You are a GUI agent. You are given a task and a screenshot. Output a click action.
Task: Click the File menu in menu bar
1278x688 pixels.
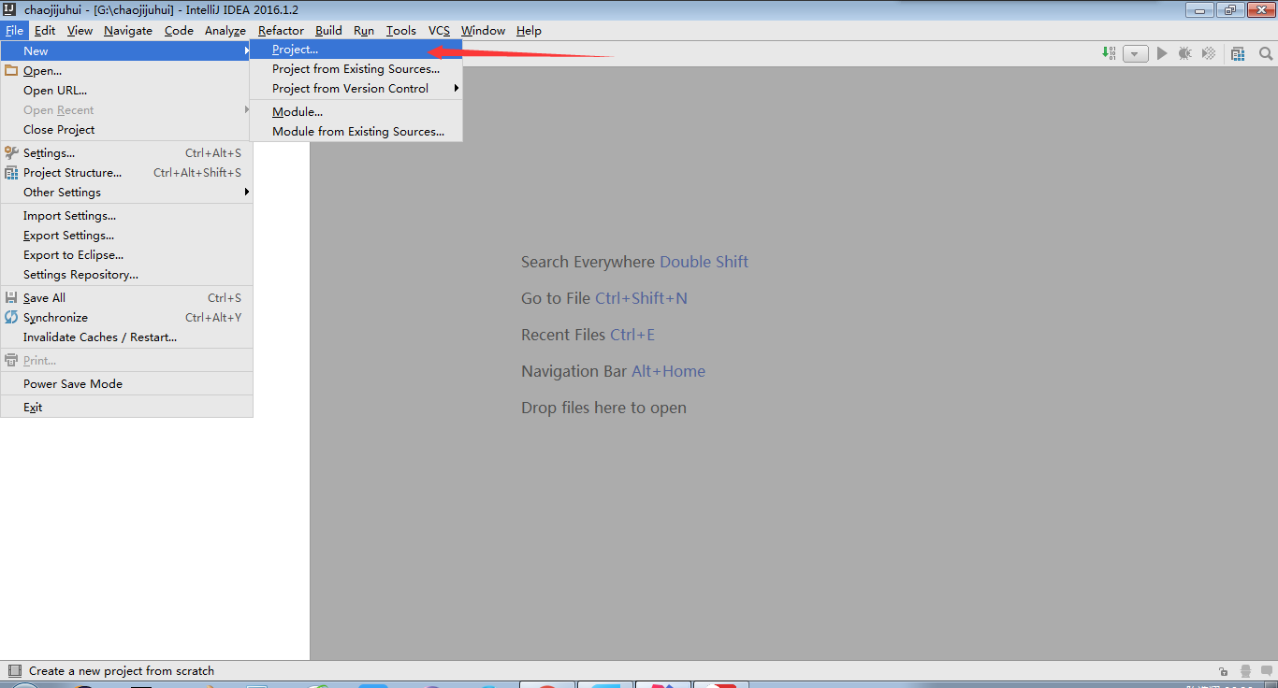(x=14, y=31)
